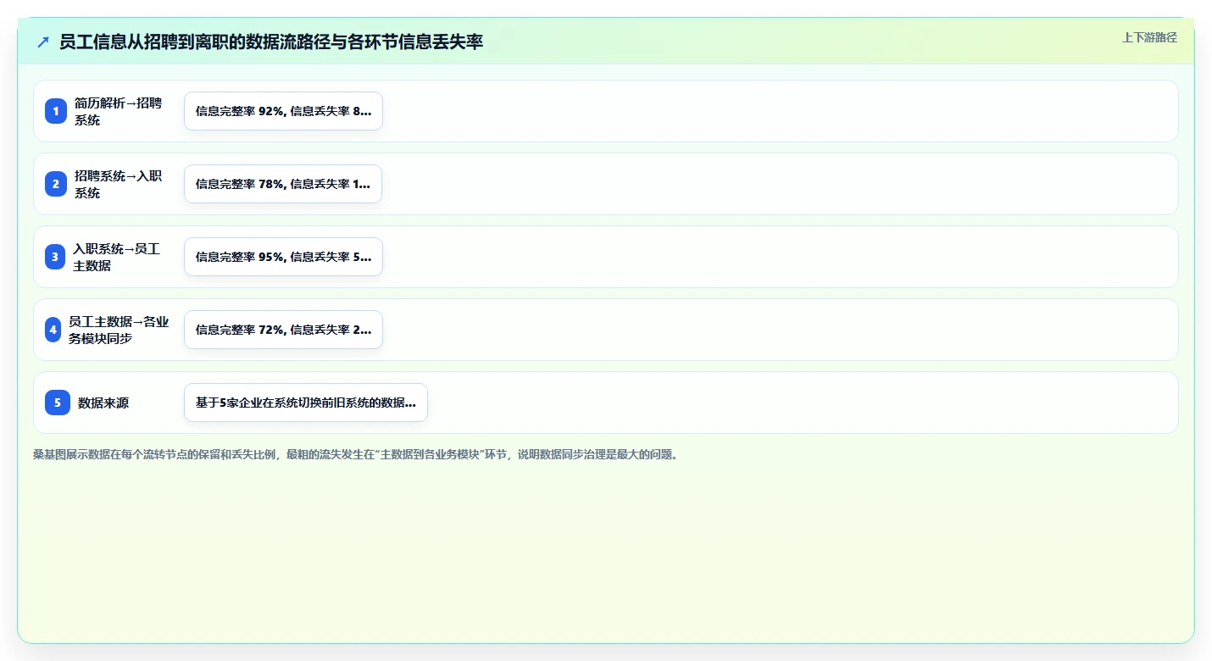Select the 员工主数据→各业务模块同步 label
1212x661 pixels.
pos(120,330)
